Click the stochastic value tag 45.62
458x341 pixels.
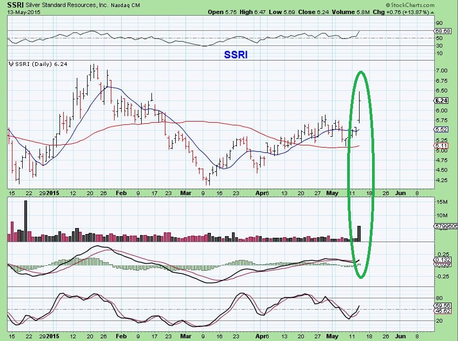(442, 311)
